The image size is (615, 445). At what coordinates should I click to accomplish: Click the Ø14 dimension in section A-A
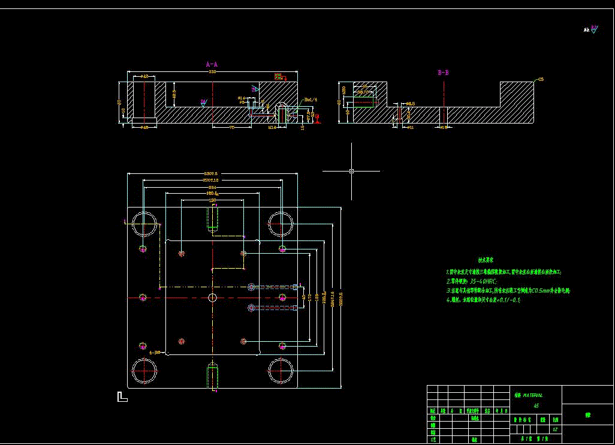pos(242,98)
